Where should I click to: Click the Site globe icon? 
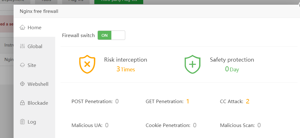coord(22,65)
